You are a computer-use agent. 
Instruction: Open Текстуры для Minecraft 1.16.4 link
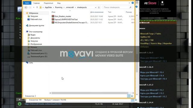[153, 79]
